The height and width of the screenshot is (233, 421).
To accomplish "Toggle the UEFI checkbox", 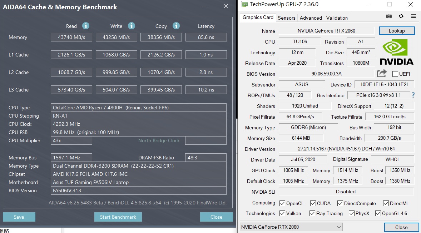I will [x=395, y=74].
